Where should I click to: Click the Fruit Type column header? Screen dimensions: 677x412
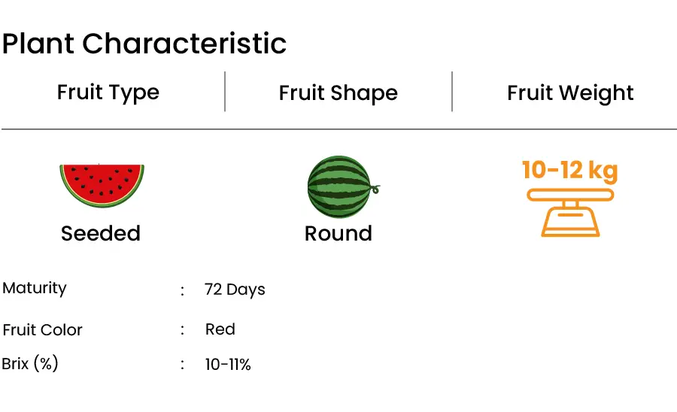tap(108, 92)
